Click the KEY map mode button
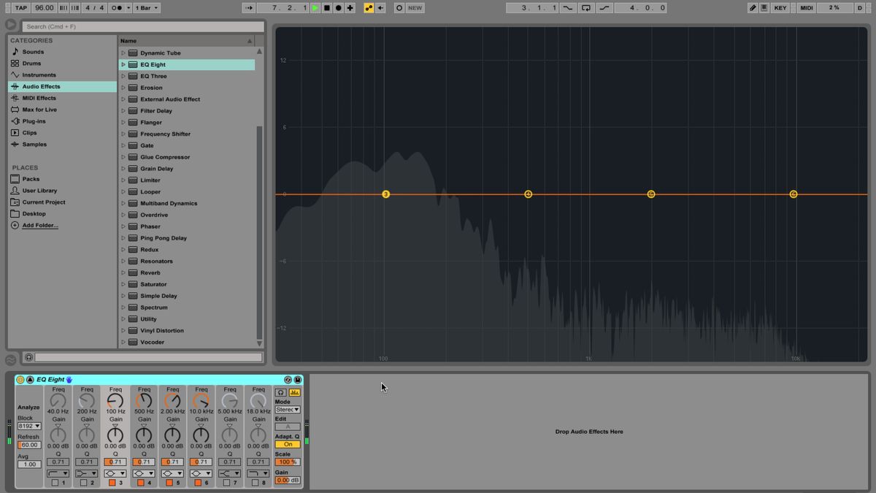The image size is (876, 493). [780, 8]
